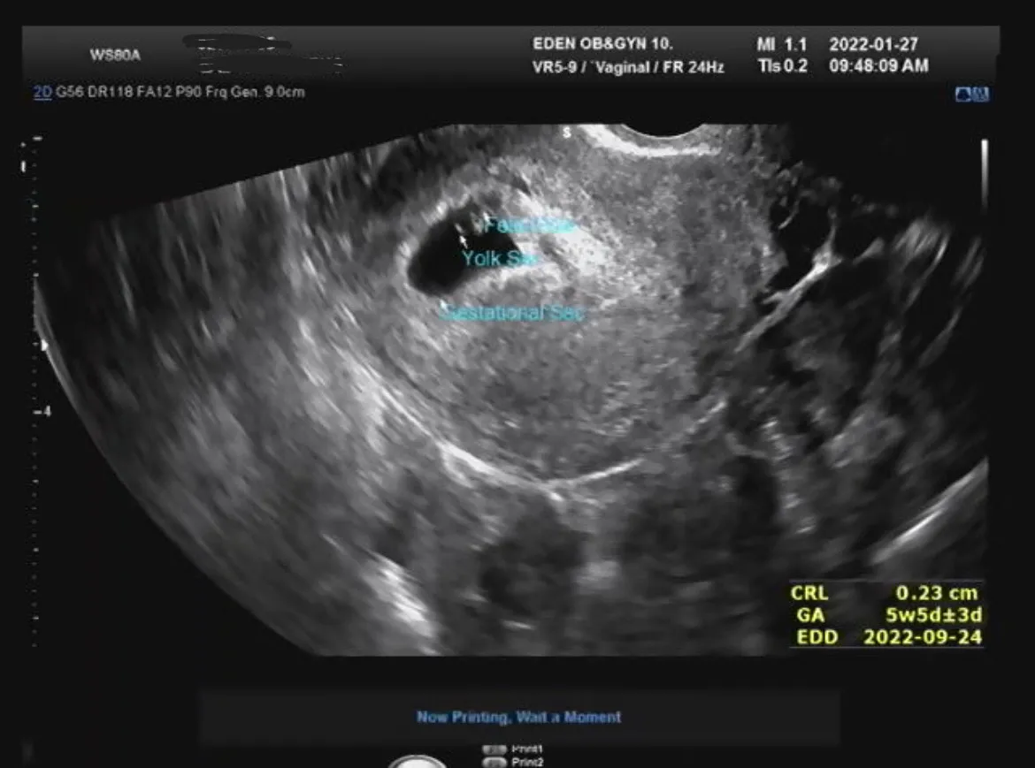This screenshot has height=768, width=1035.
Task: Click the focus position triangle on depth scale
Action: [45, 345]
